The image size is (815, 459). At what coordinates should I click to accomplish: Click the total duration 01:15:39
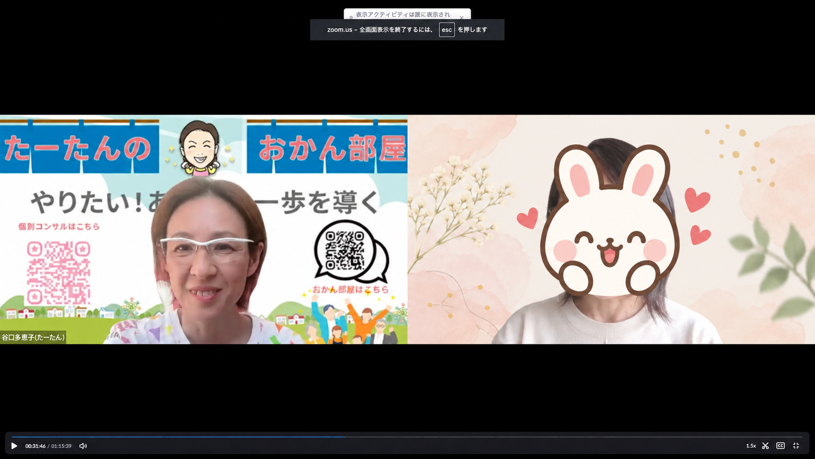point(61,446)
